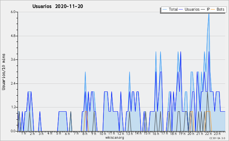Click the 'wikiscan.org' label below the chart

114,138
